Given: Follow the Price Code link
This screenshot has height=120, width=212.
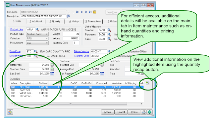Looking at the screenshot, I should pyautogui.click(x=15, y=51).
